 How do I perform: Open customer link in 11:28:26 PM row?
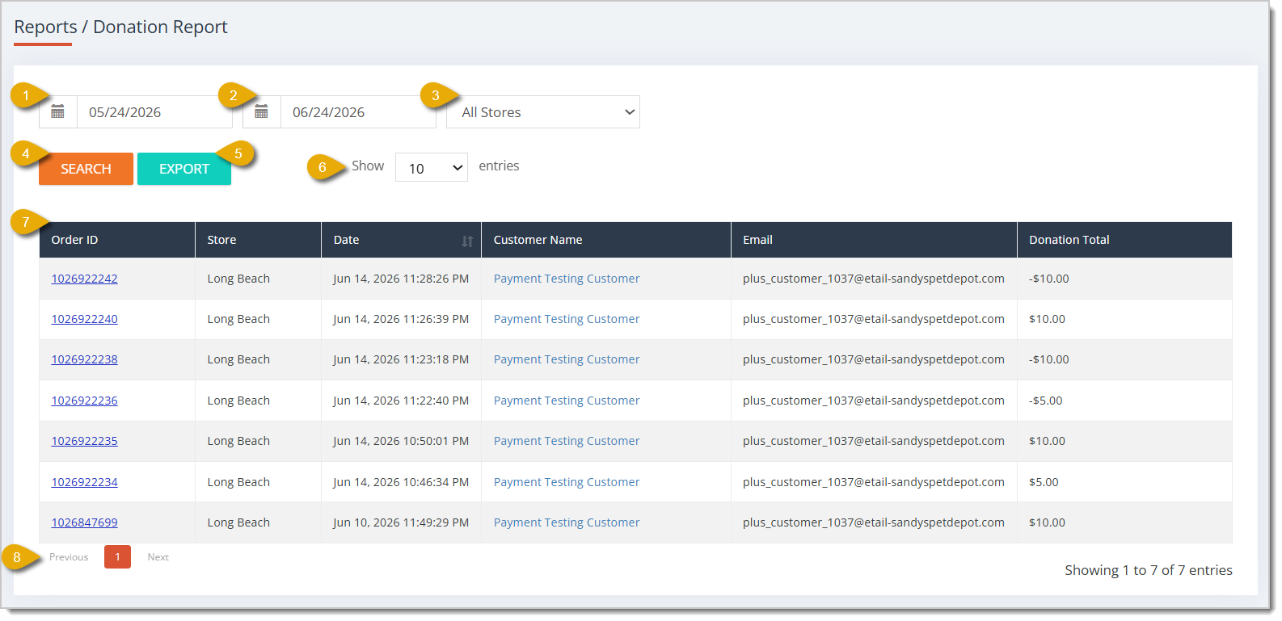[x=567, y=279]
